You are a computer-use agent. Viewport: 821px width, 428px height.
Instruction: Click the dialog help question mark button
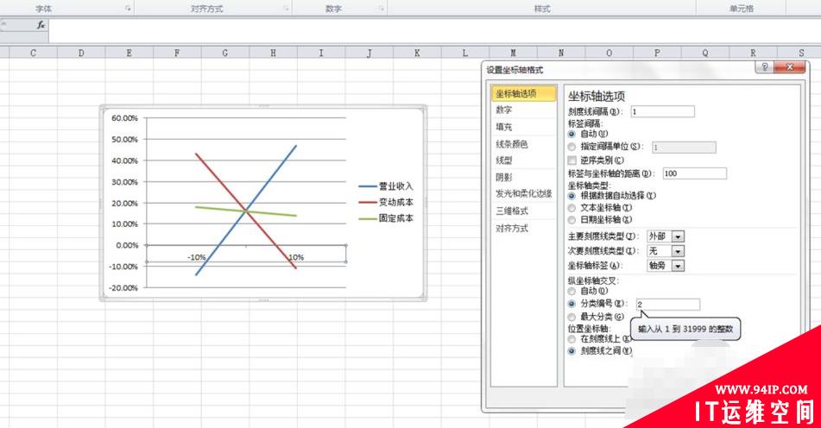[764, 67]
